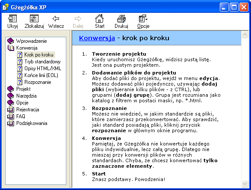Select the Projekt tree item
The image size is (251, 190).
pos(24,89)
